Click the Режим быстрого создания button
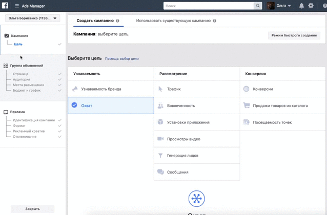Image resolution: width=327 pixels, height=215 pixels. [294, 35]
